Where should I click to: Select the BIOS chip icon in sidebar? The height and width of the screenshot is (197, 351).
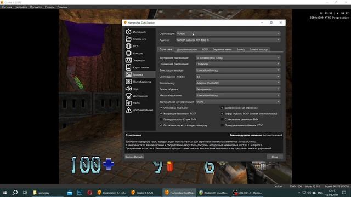(128, 46)
